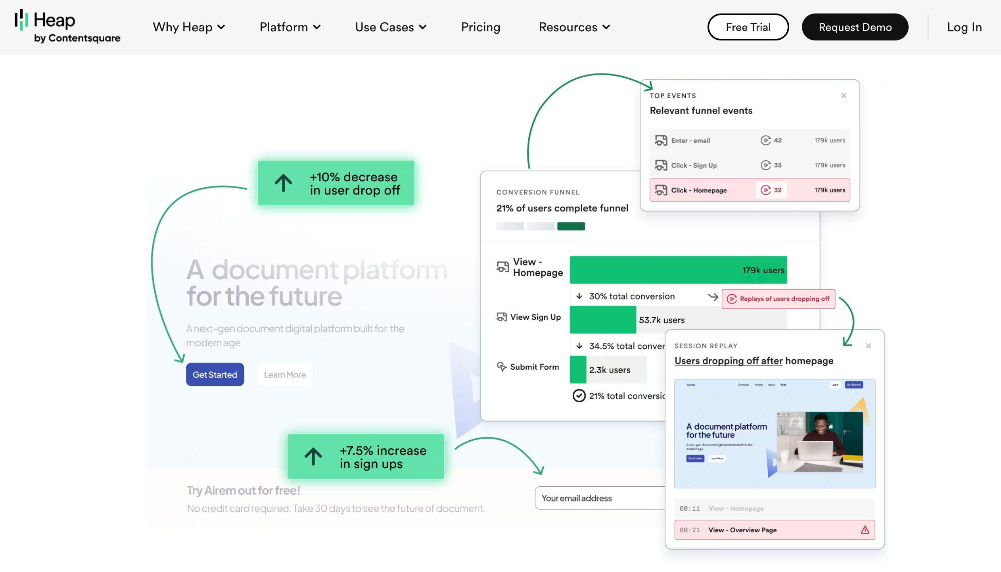The height and width of the screenshot is (572, 1001).
Task: Click the Heap logo icon
Action: (21, 20)
